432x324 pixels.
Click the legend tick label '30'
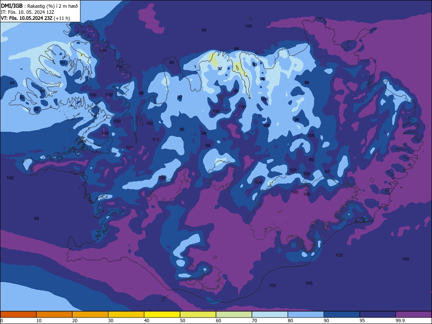click(x=111, y=321)
